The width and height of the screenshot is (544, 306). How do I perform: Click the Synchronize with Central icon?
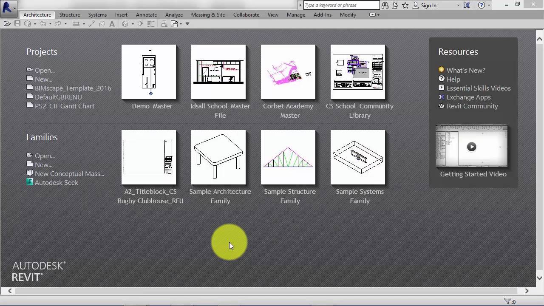coord(28,24)
